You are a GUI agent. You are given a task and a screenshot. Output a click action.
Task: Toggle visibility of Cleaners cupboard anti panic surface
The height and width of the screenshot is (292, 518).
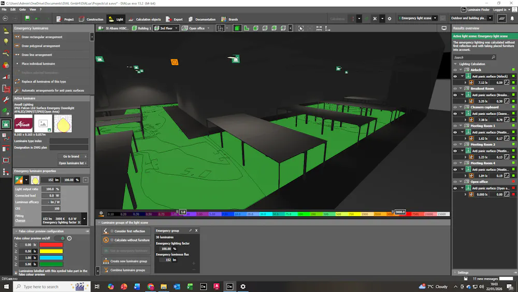pyautogui.click(x=455, y=114)
